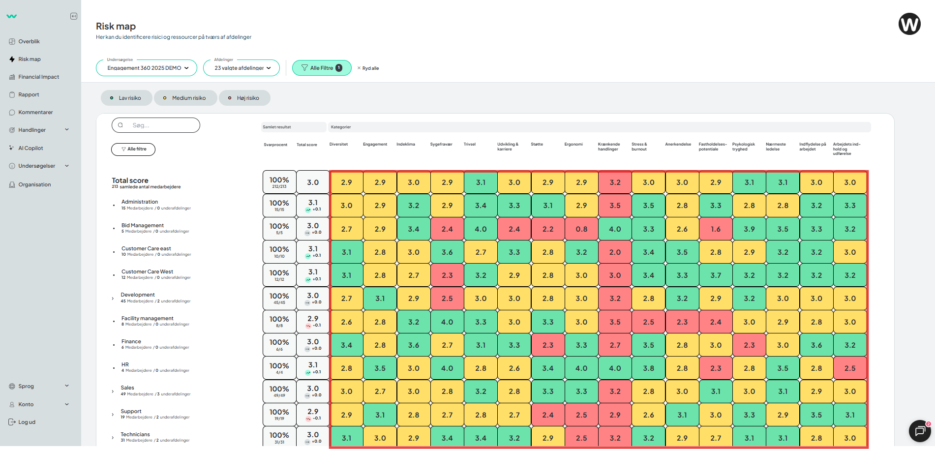Open the Engagement 360 2025 DEMO survey dropdown

point(146,68)
